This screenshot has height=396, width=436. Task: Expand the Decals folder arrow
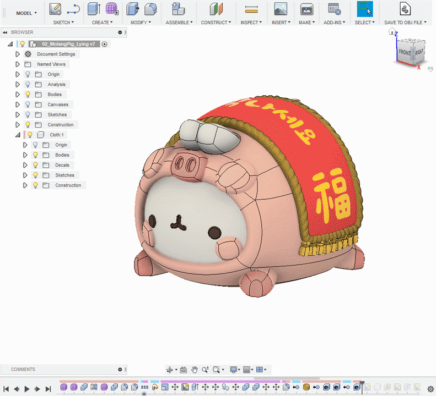(x=25, y=165)
